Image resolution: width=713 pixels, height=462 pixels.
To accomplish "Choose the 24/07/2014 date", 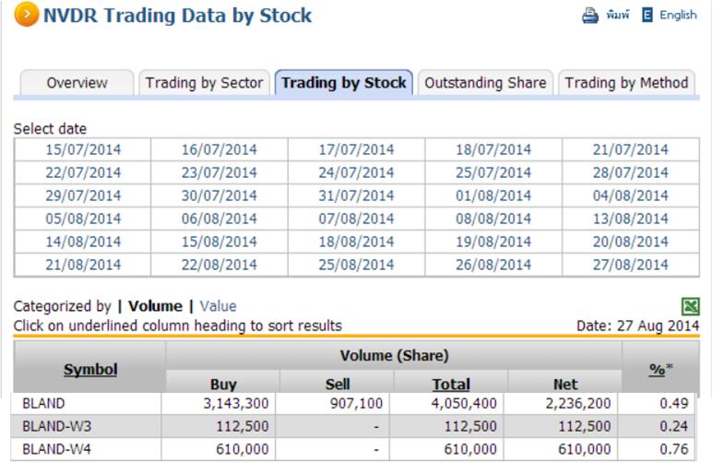I will pos(357,172).
